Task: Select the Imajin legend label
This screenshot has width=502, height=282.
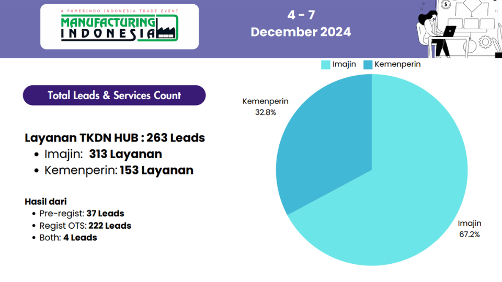Action: (x=344, y=64)
